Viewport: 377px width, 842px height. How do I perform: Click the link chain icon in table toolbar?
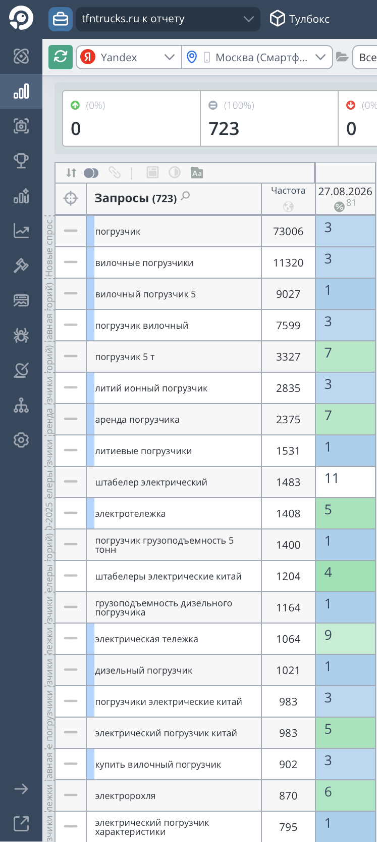(x=115, y=173)
